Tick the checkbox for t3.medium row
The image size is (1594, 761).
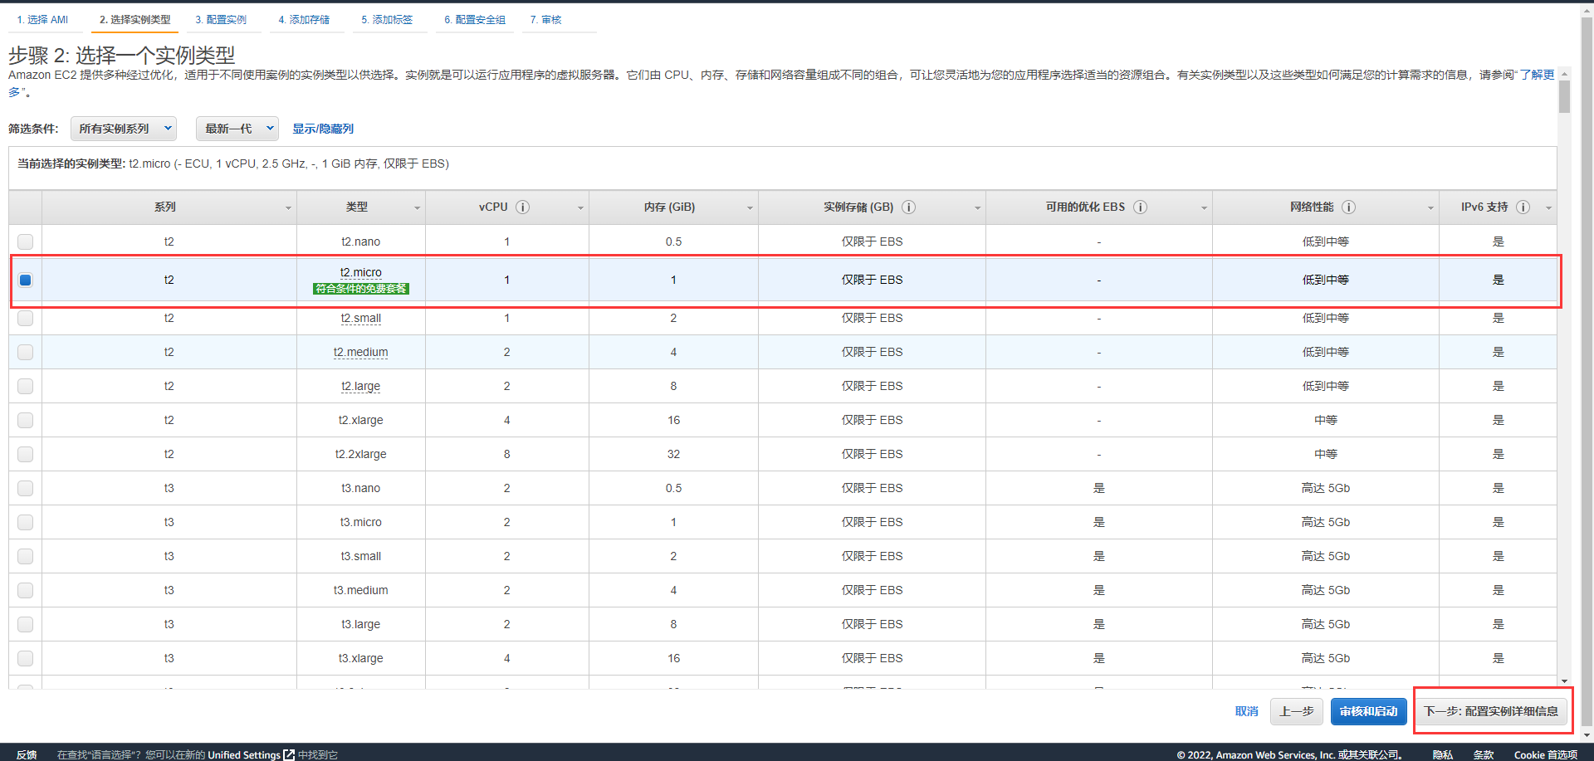tap(26, 590)
